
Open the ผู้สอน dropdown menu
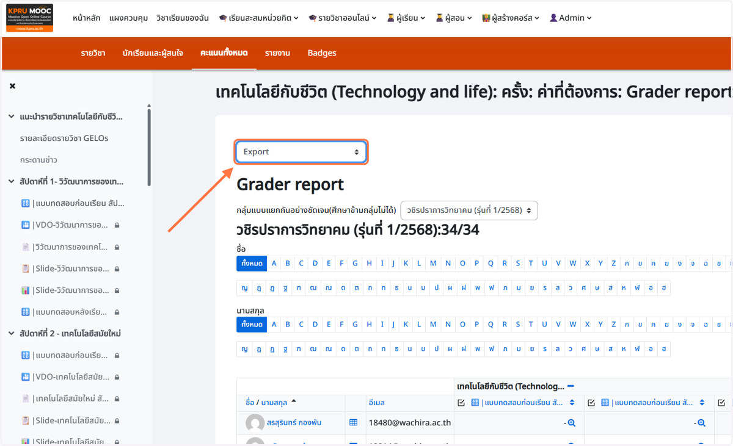454,18
